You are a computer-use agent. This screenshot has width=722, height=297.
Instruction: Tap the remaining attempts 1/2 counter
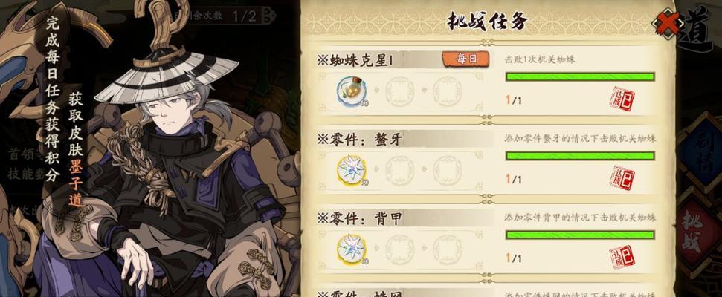pos(245,16)
